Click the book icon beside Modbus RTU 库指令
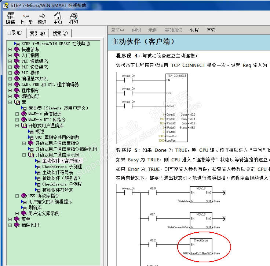 (23, 120)
